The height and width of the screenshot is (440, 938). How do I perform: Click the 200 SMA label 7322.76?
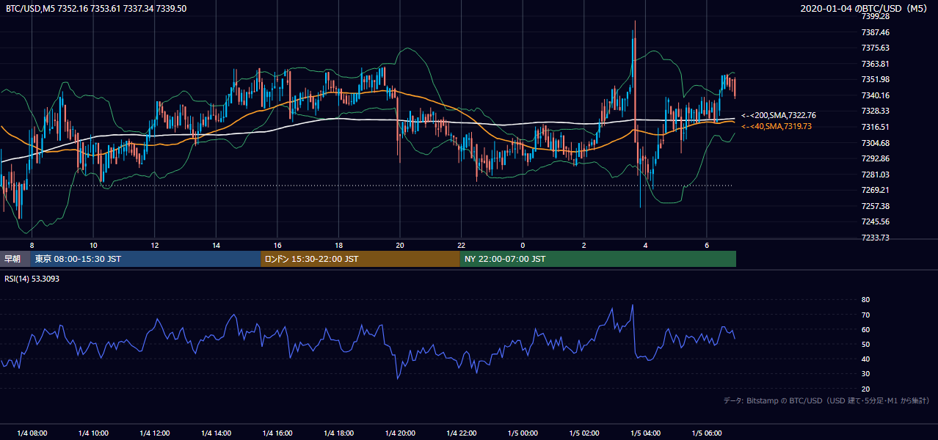click(x=779, y=115)
